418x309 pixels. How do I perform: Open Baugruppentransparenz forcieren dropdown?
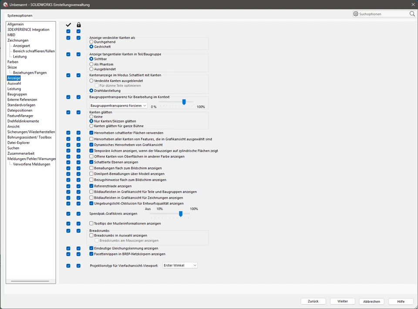click(x=118, y=105)
